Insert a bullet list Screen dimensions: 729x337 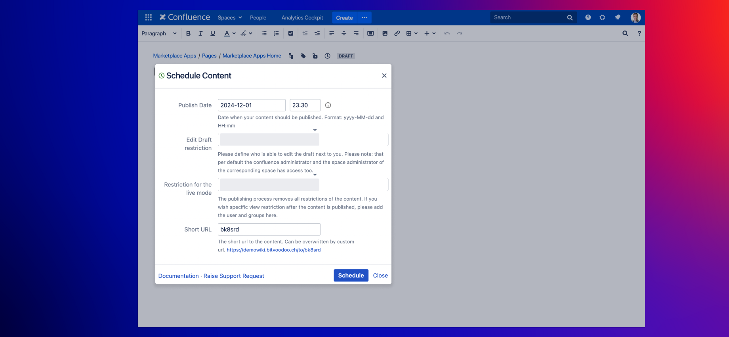pos(264,33)
